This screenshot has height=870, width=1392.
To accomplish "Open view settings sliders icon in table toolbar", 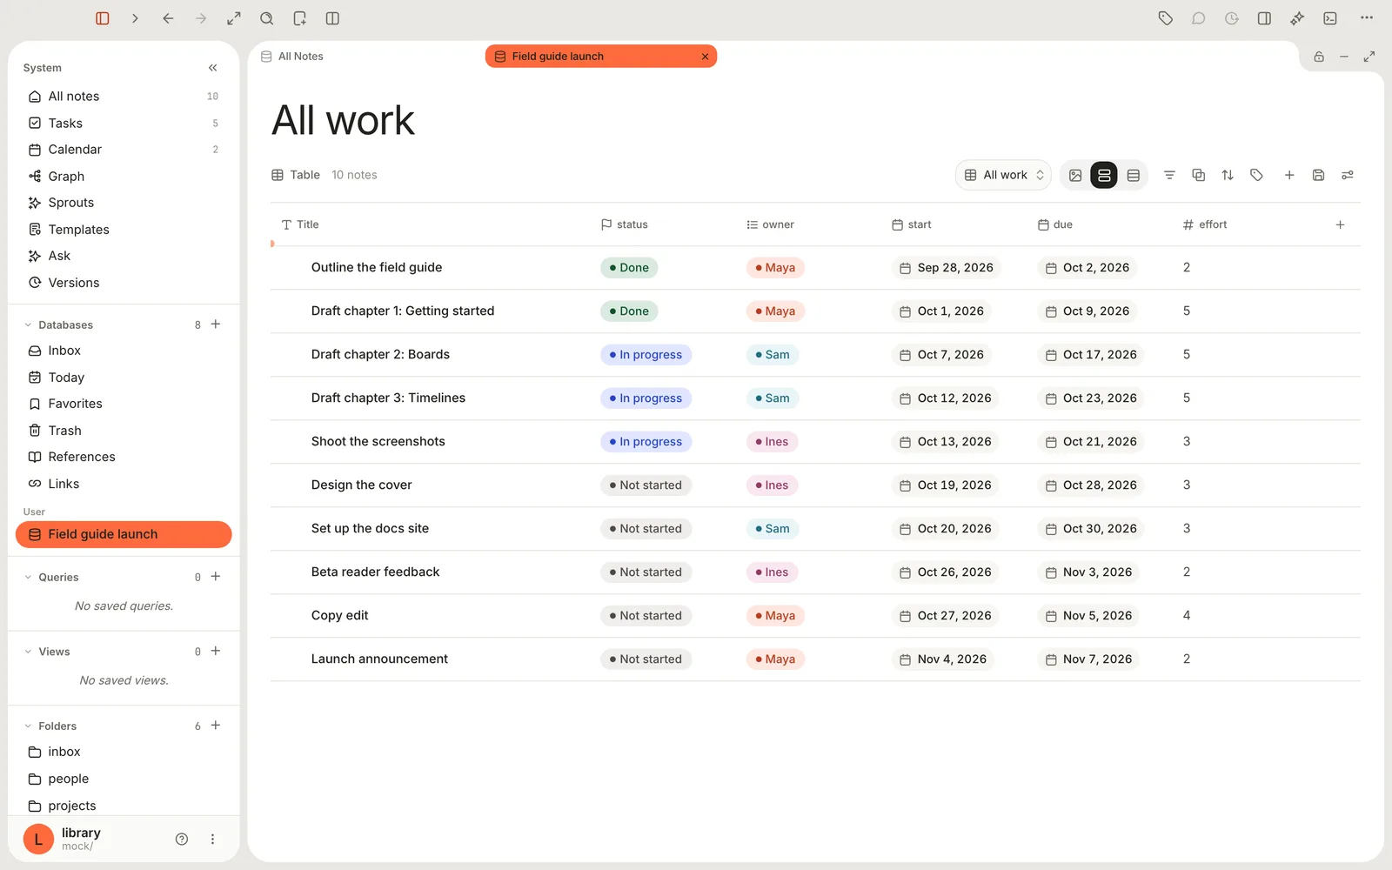I will [x=1348, y=175].
